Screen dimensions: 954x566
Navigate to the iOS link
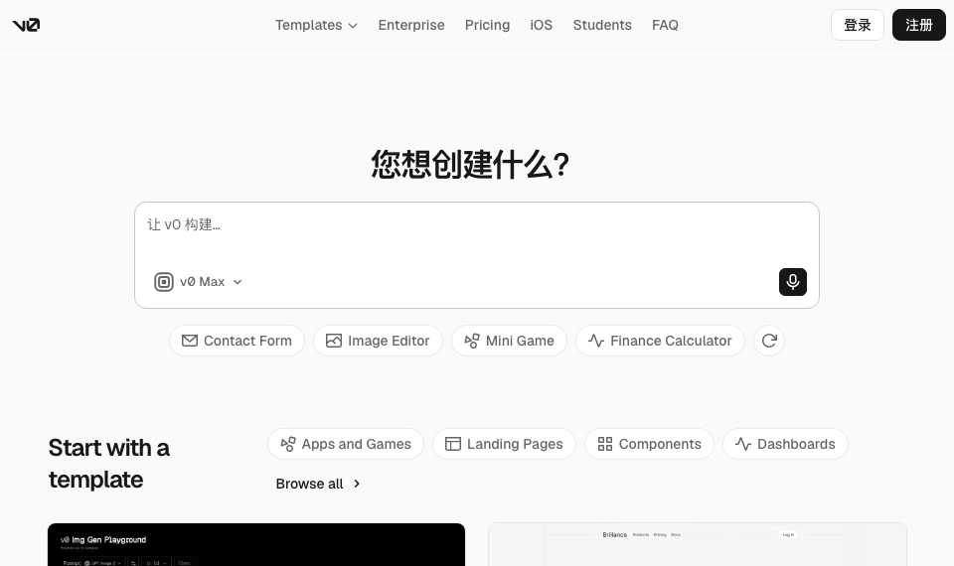(541, 25)
